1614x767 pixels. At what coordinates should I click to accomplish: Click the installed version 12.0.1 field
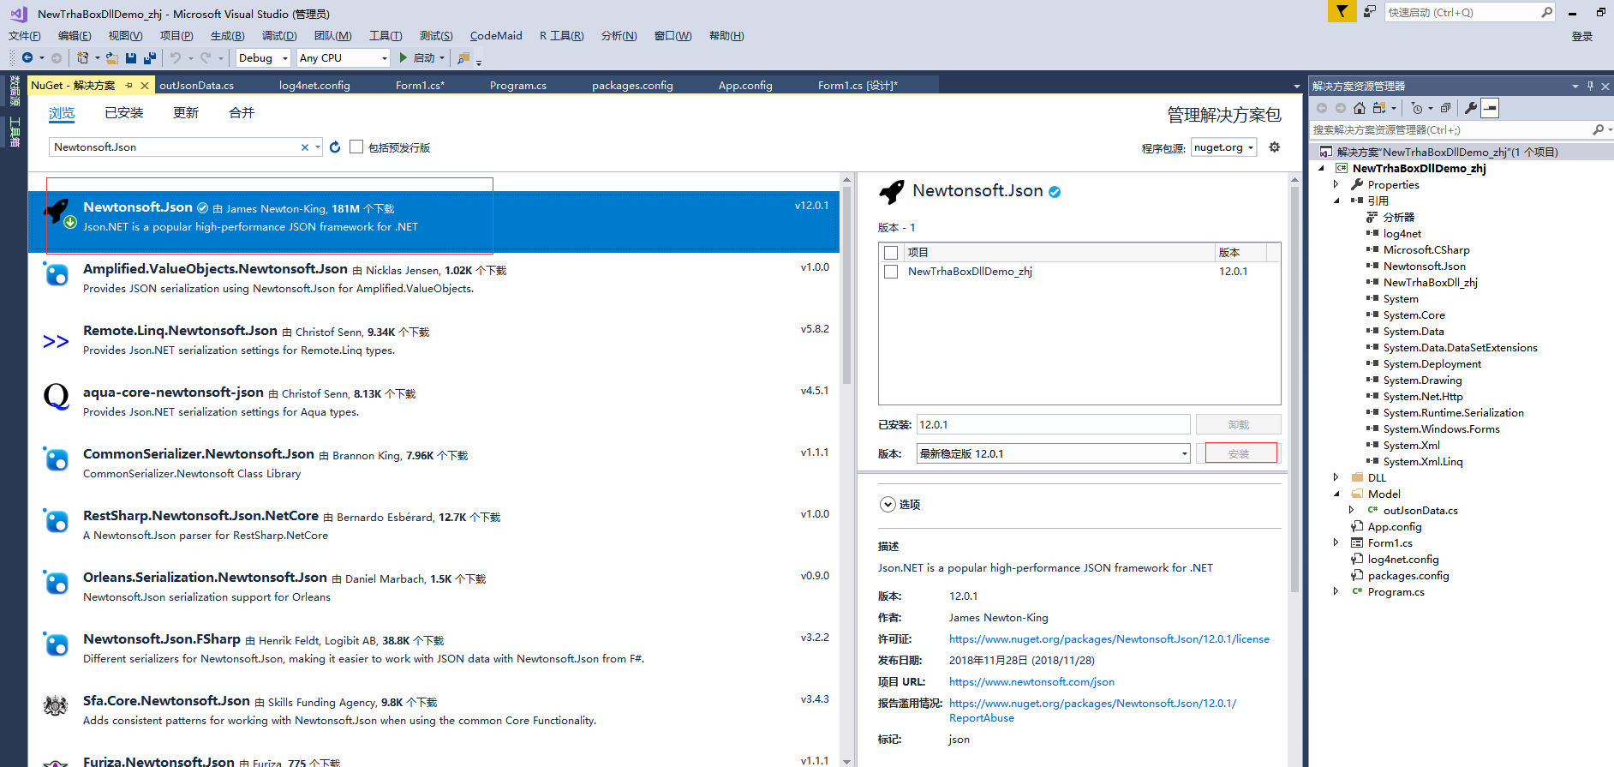point(1053,424)
